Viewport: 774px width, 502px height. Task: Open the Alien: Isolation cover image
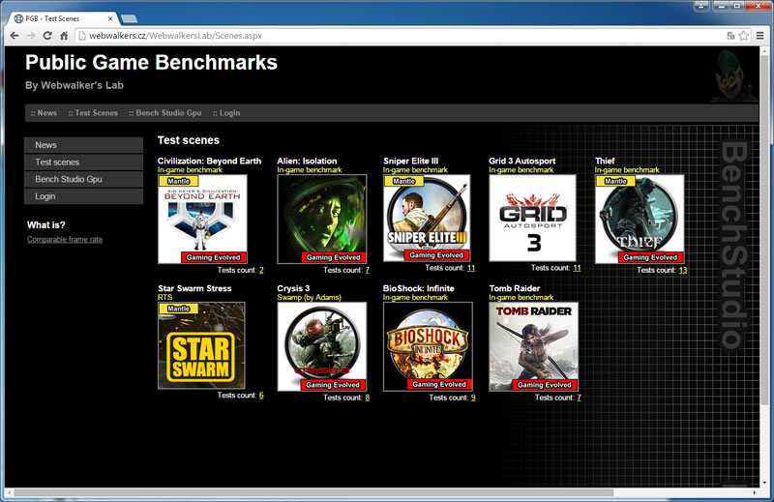(x=322, y=219)
